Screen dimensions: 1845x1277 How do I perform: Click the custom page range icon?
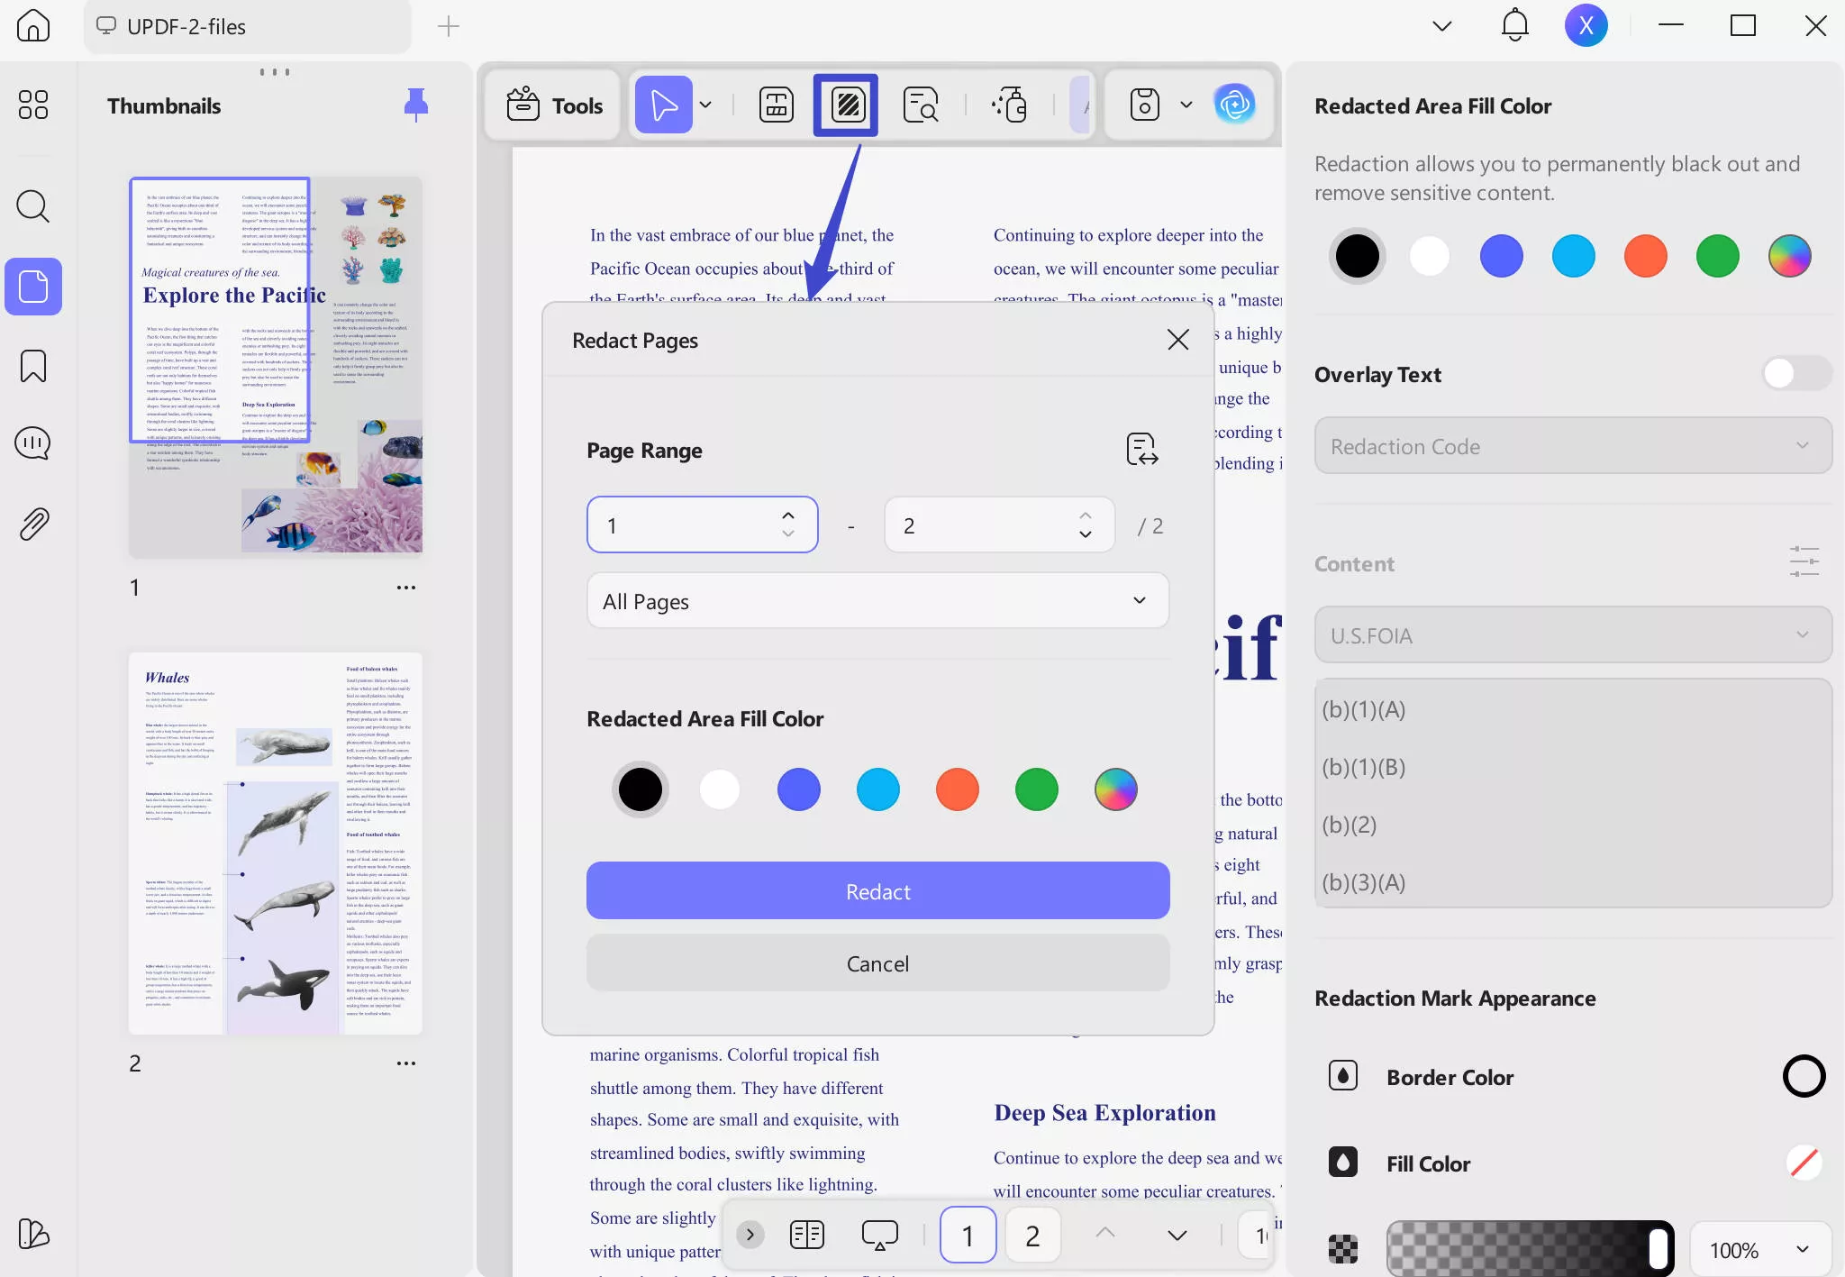[x=1141, y=449]
